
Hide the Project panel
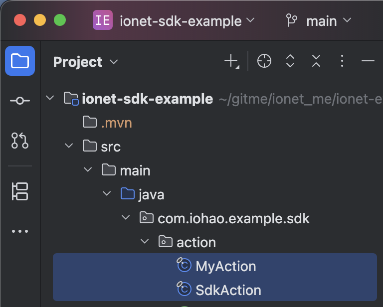tap(368, 61)
